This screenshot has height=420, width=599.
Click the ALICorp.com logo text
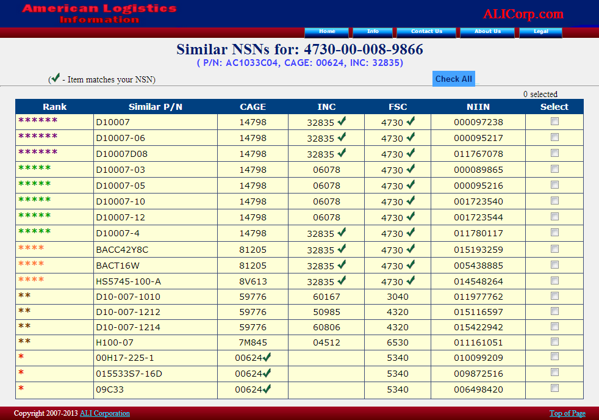tap(523, 14)
